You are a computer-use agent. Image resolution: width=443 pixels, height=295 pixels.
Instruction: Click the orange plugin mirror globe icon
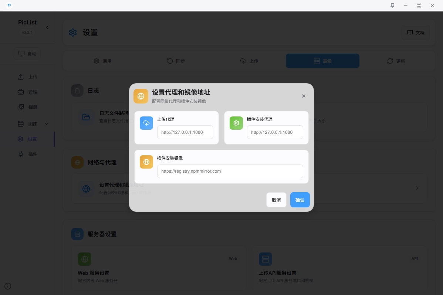[x=146, y=162]
